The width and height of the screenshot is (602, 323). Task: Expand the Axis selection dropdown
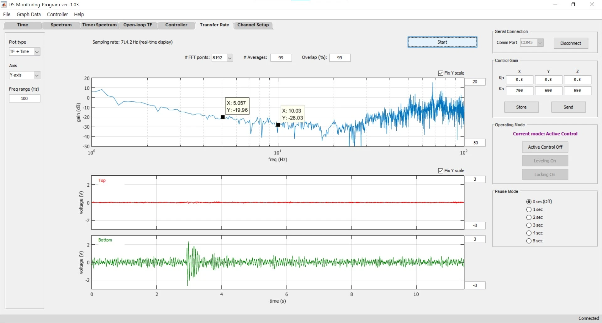[x=24, y=75]
